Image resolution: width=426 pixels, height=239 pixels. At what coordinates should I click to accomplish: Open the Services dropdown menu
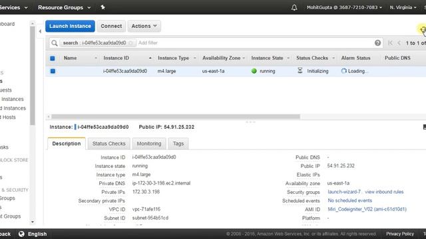click(x=13, y=7)
